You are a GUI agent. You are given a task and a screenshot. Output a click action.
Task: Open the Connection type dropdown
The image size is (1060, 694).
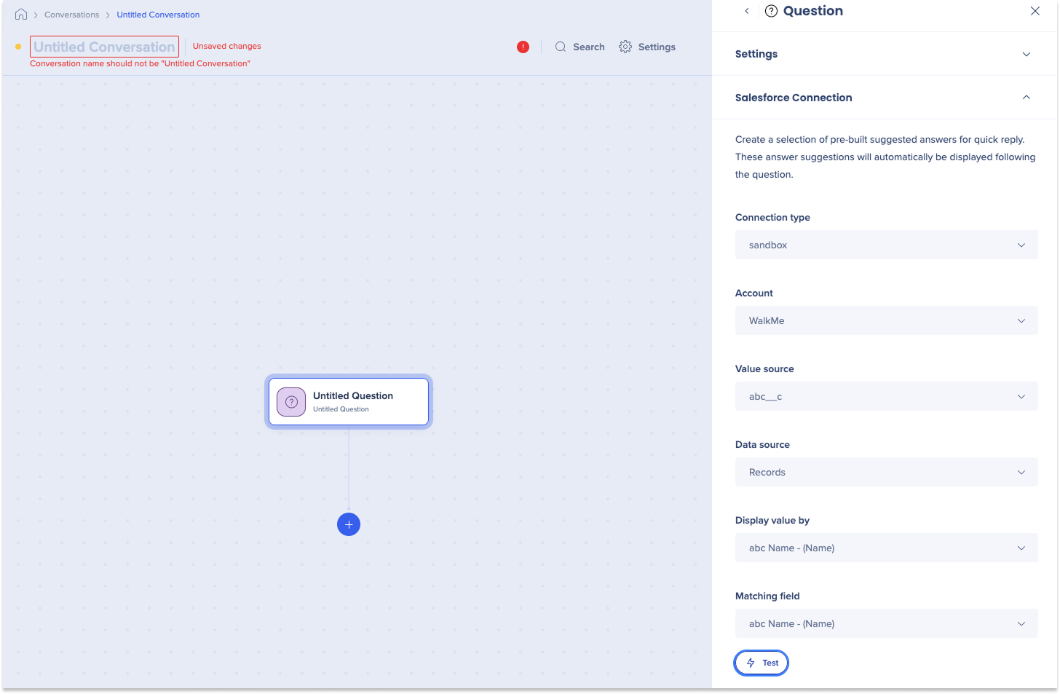886,245
